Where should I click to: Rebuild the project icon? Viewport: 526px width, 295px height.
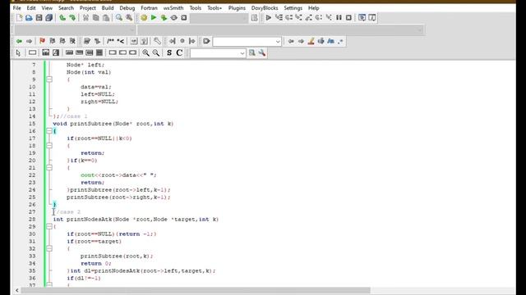click(x=173, y=18)
